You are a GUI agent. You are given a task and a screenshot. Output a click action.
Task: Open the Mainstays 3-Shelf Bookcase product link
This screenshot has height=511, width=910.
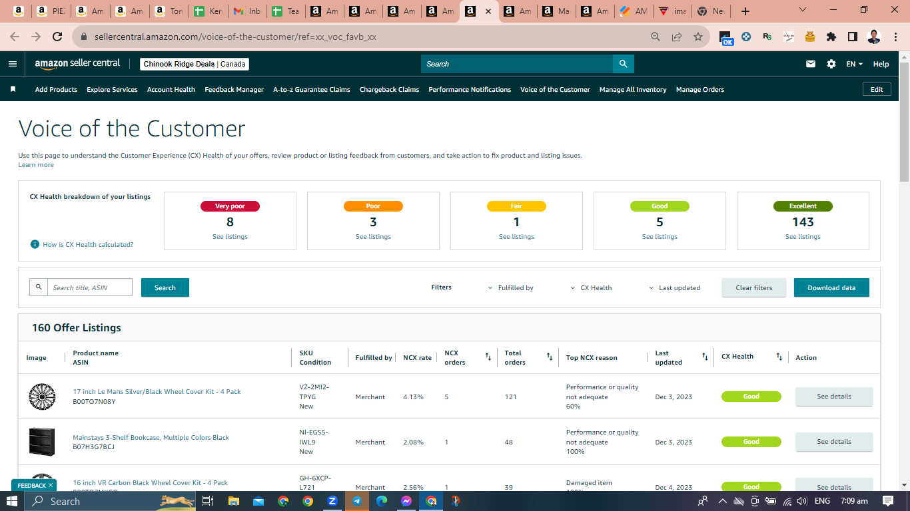pos(151,438)
